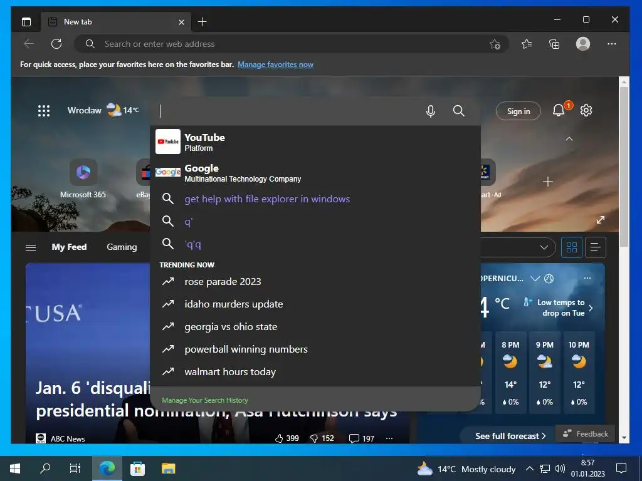The image size is (642, 481).
Task: Open Windows Start menu
Action: coord(15,468)
